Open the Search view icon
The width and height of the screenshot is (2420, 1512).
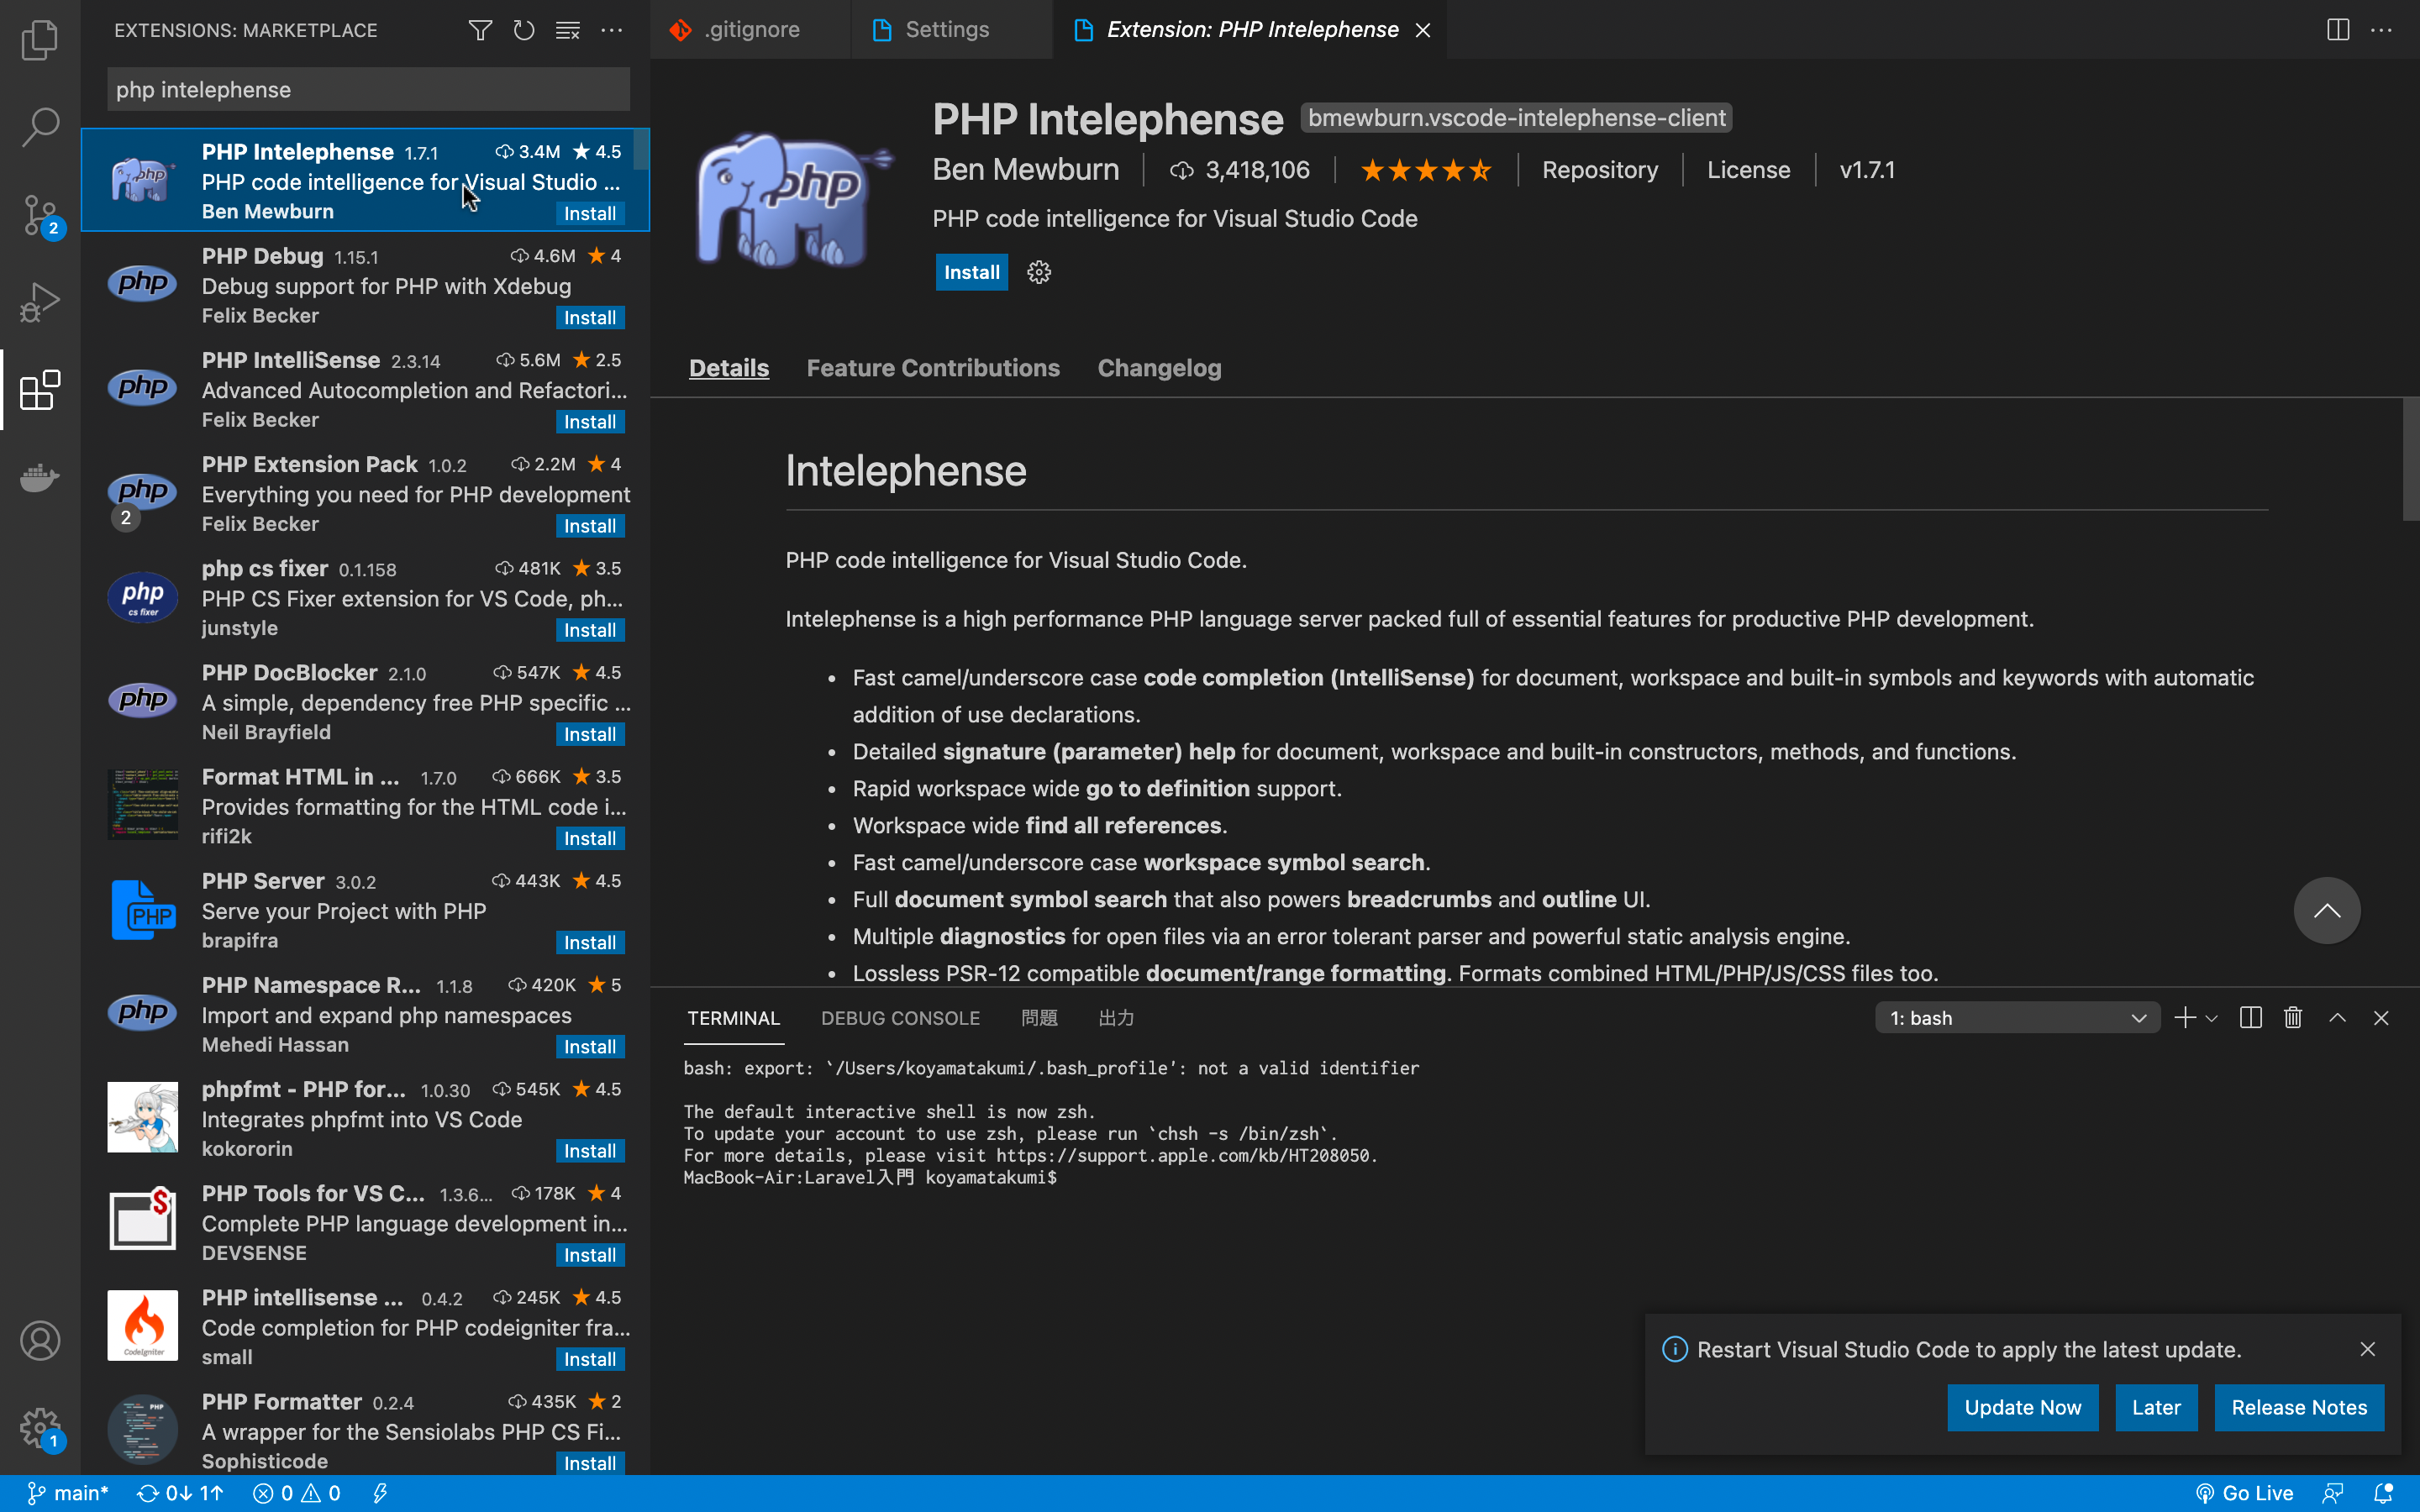(x=40, y=127)
